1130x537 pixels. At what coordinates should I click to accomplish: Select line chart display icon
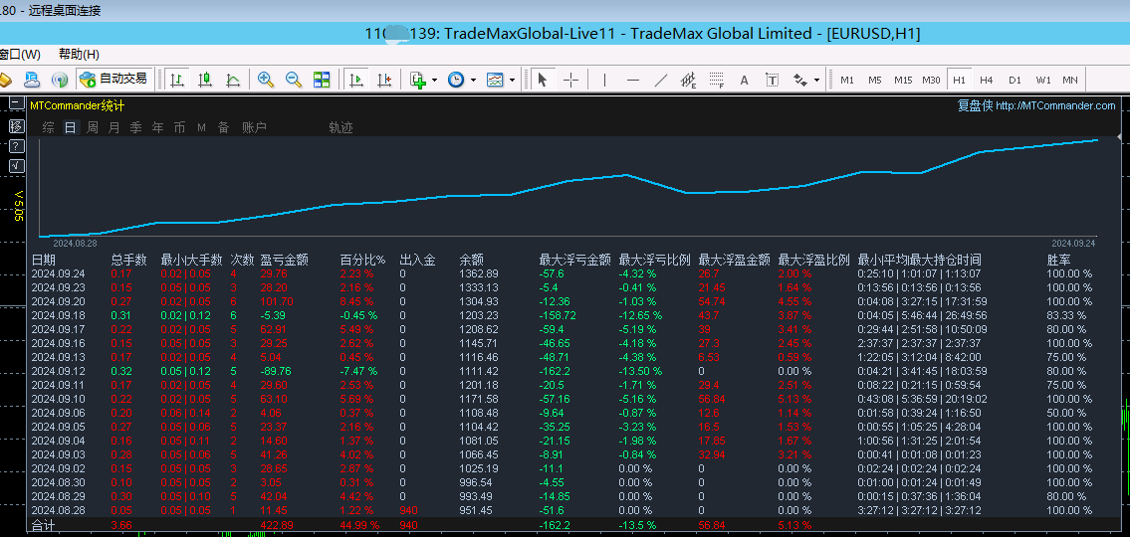point(234,80)
